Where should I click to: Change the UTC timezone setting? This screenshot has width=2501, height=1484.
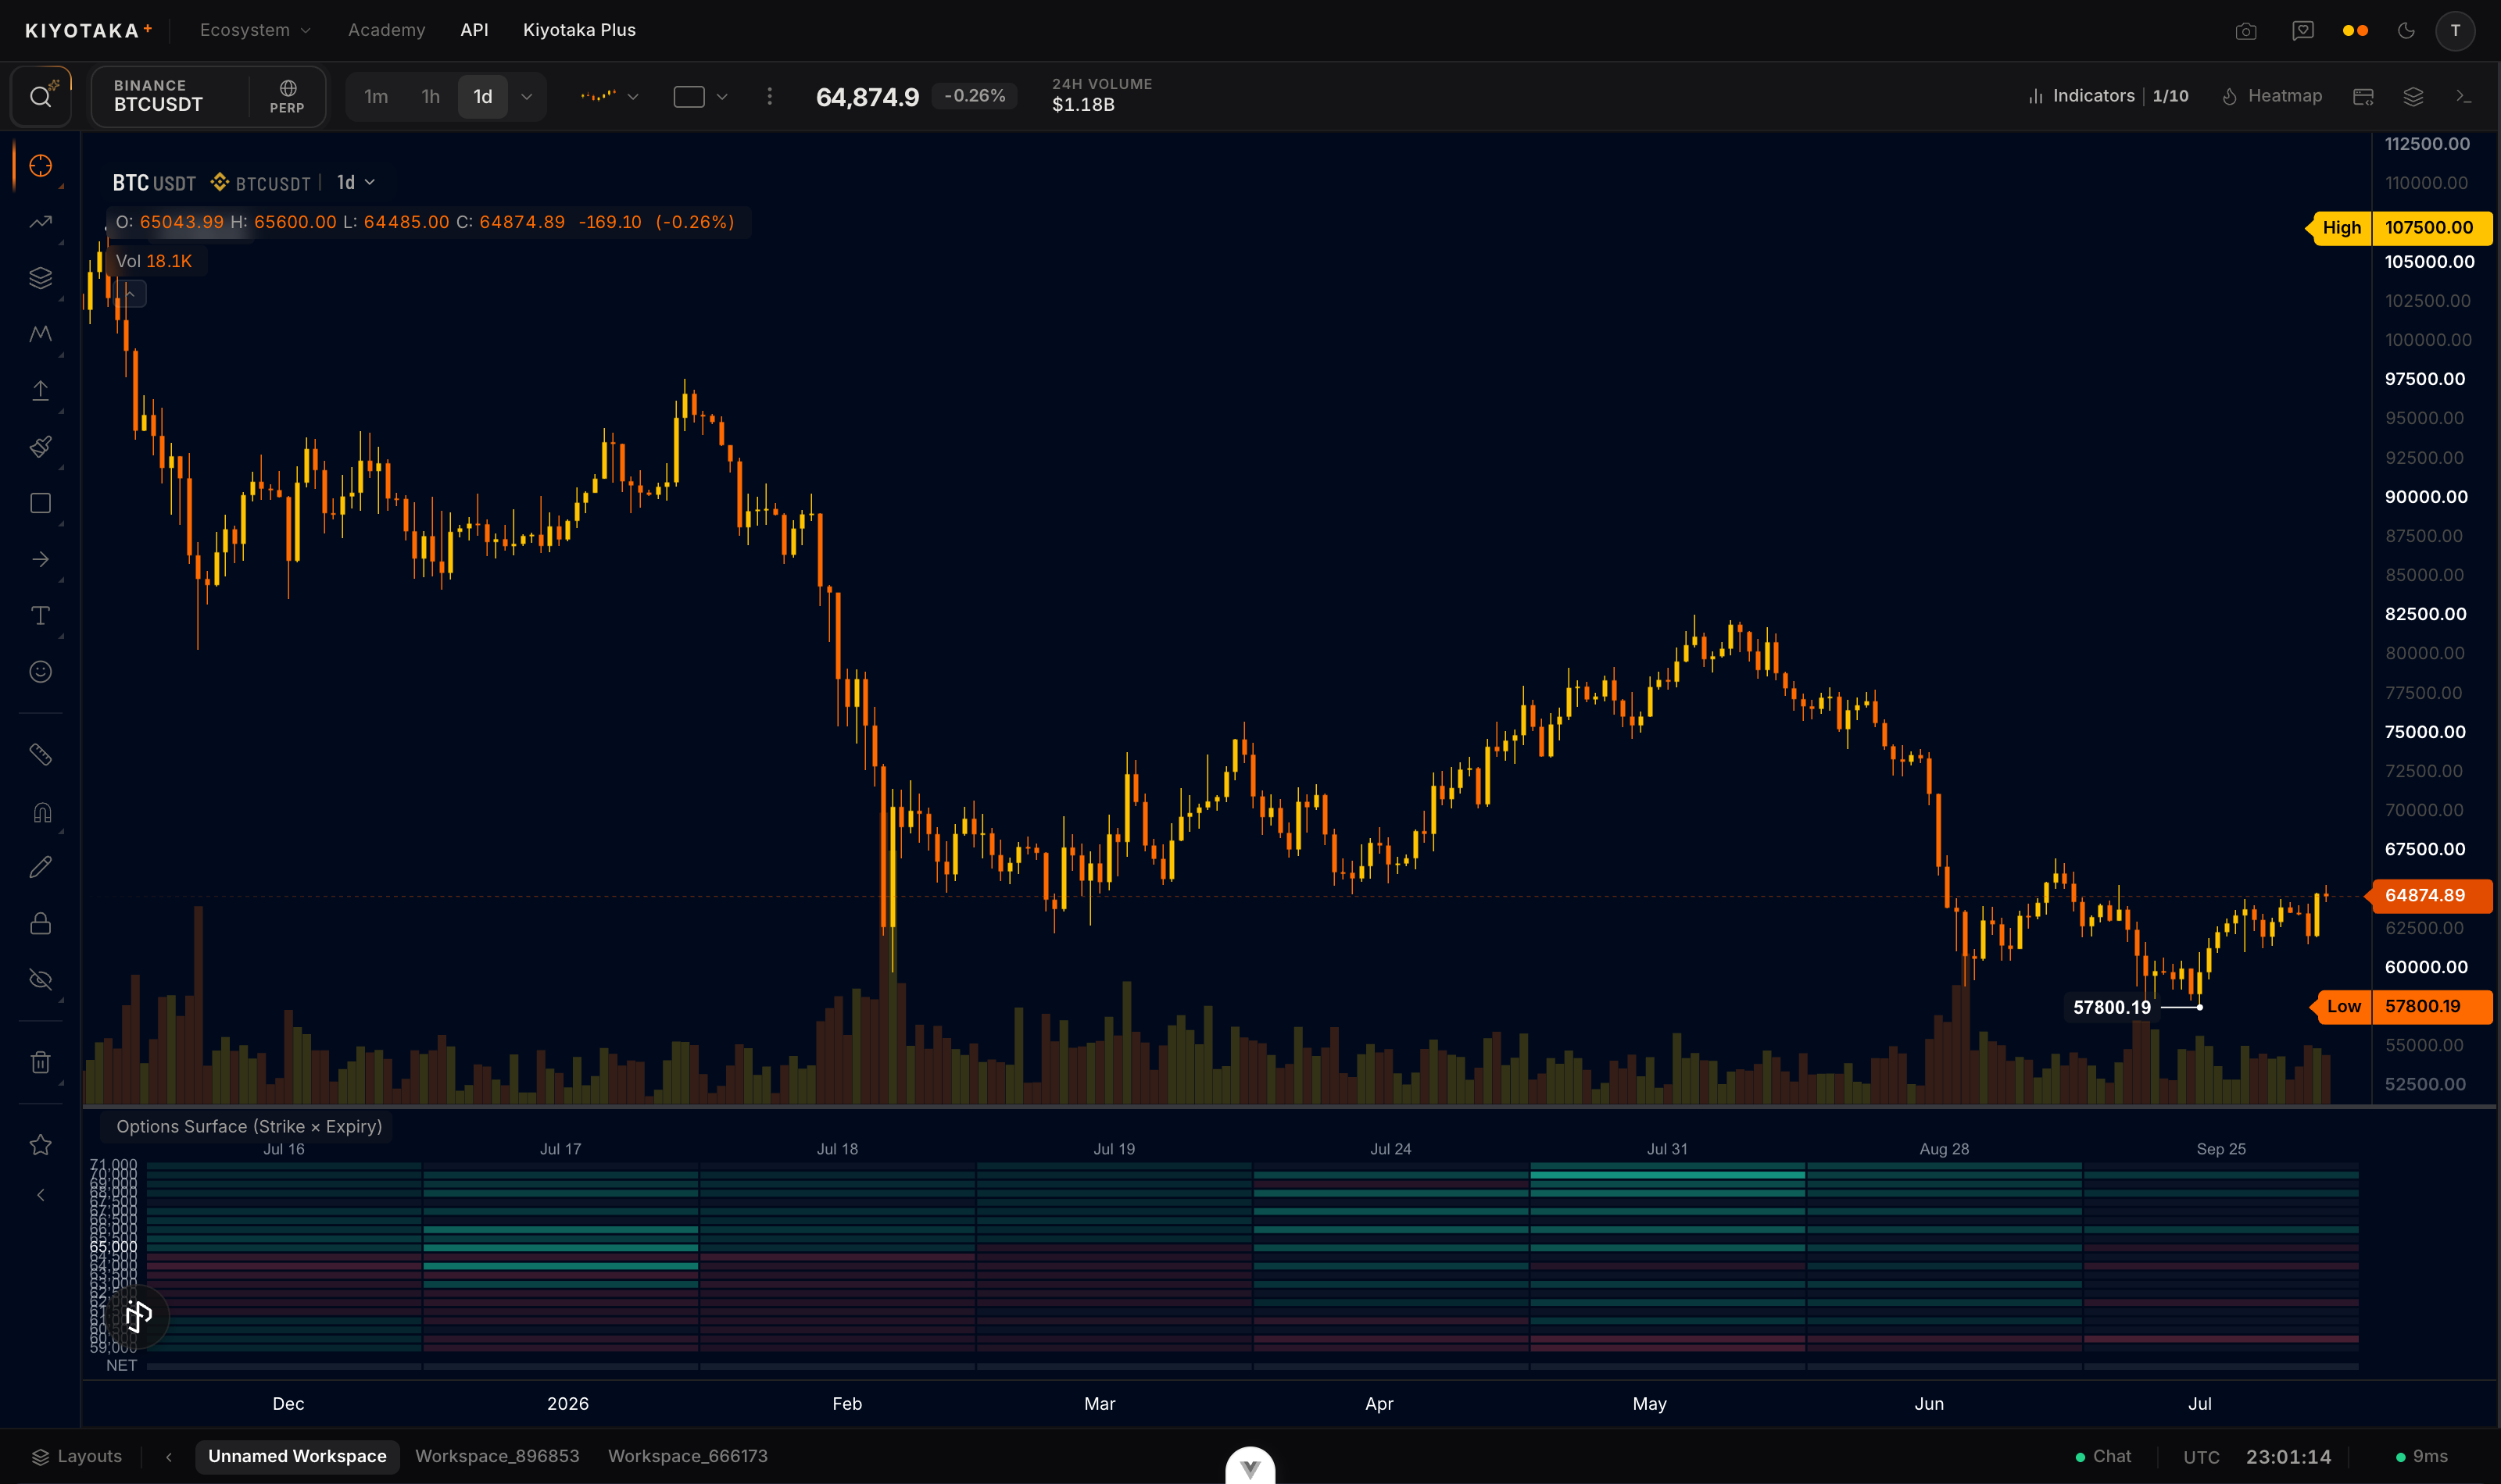(x=2201, y=1457)
